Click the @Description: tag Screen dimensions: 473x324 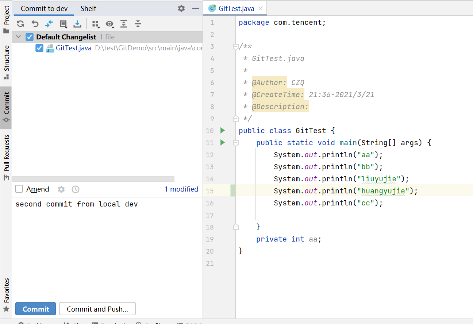coord(280,107)
